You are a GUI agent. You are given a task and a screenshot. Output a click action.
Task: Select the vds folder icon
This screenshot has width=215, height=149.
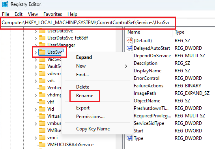click(42, 81)
